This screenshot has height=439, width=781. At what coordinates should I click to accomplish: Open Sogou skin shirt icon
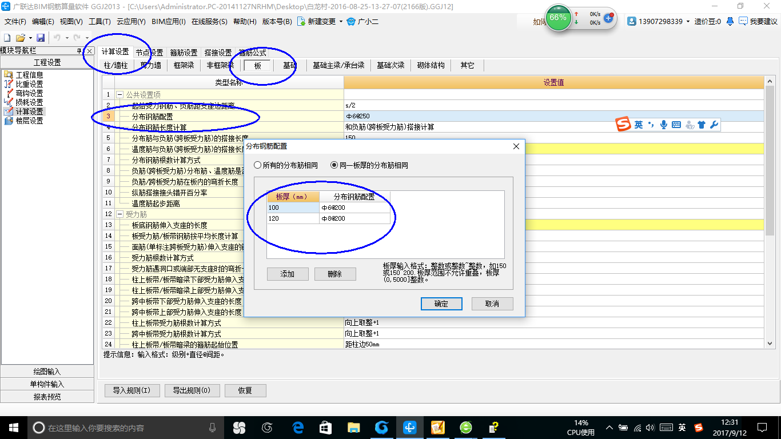click(702, 125)
